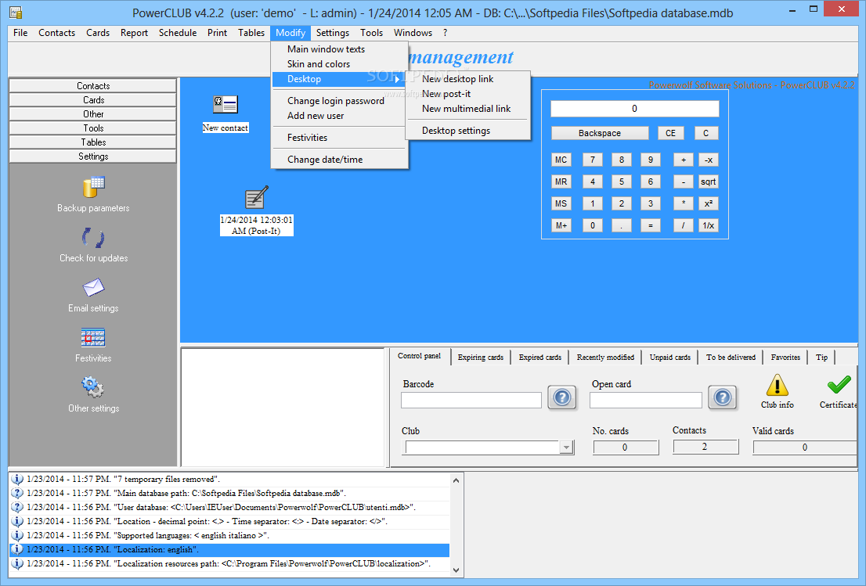Screen dimensions: 866x586
Task: Open the Modify menu
Action: coord(290,33)
